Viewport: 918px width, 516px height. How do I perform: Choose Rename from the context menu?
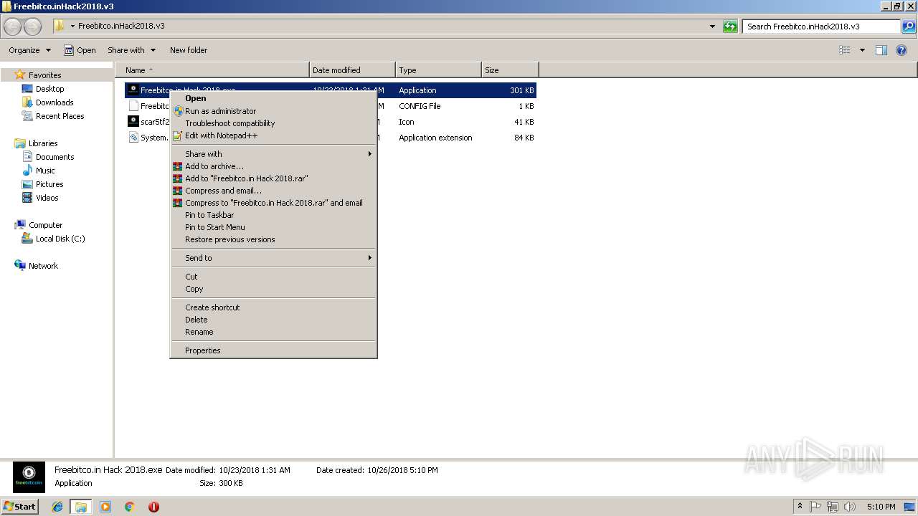coord(273,332)
